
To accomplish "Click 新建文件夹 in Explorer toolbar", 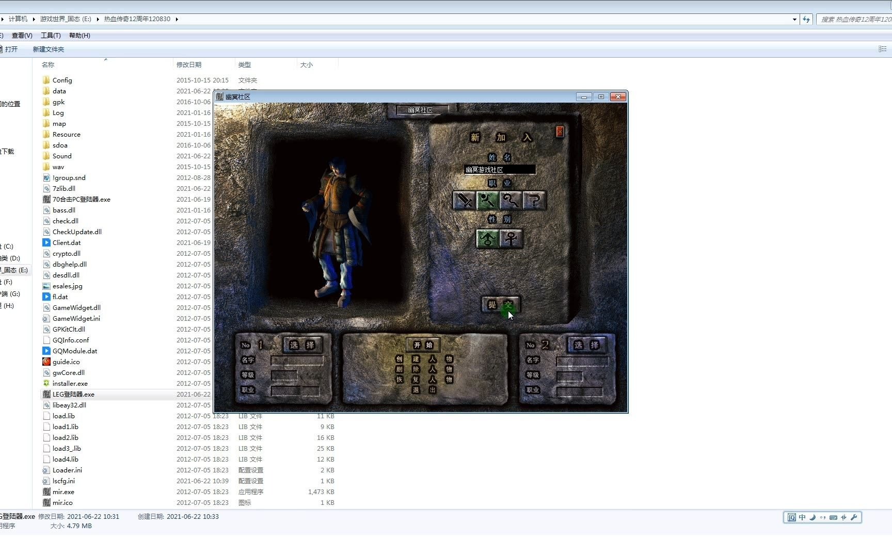I will click(49, 50).
